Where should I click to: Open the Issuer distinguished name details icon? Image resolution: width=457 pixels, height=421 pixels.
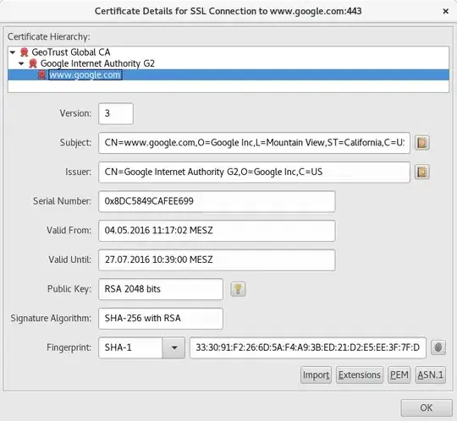pyautogui.click(x=422, y=172)
